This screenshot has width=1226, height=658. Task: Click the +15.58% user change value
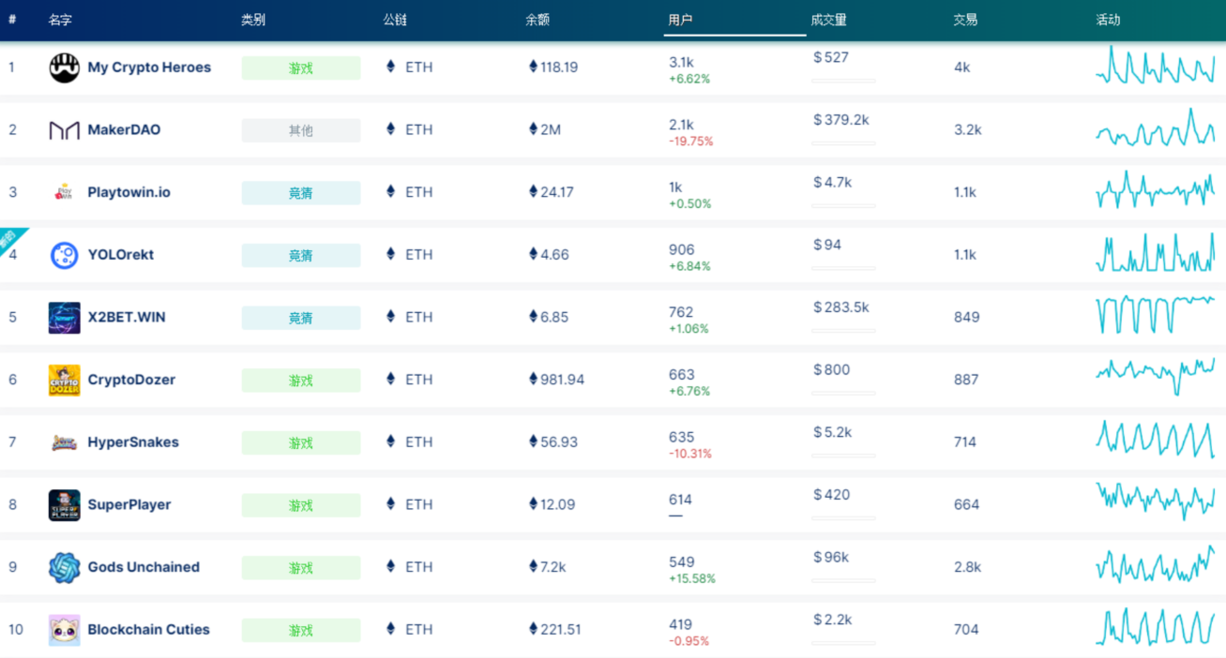pyautogui.click(x=692, y=578)
